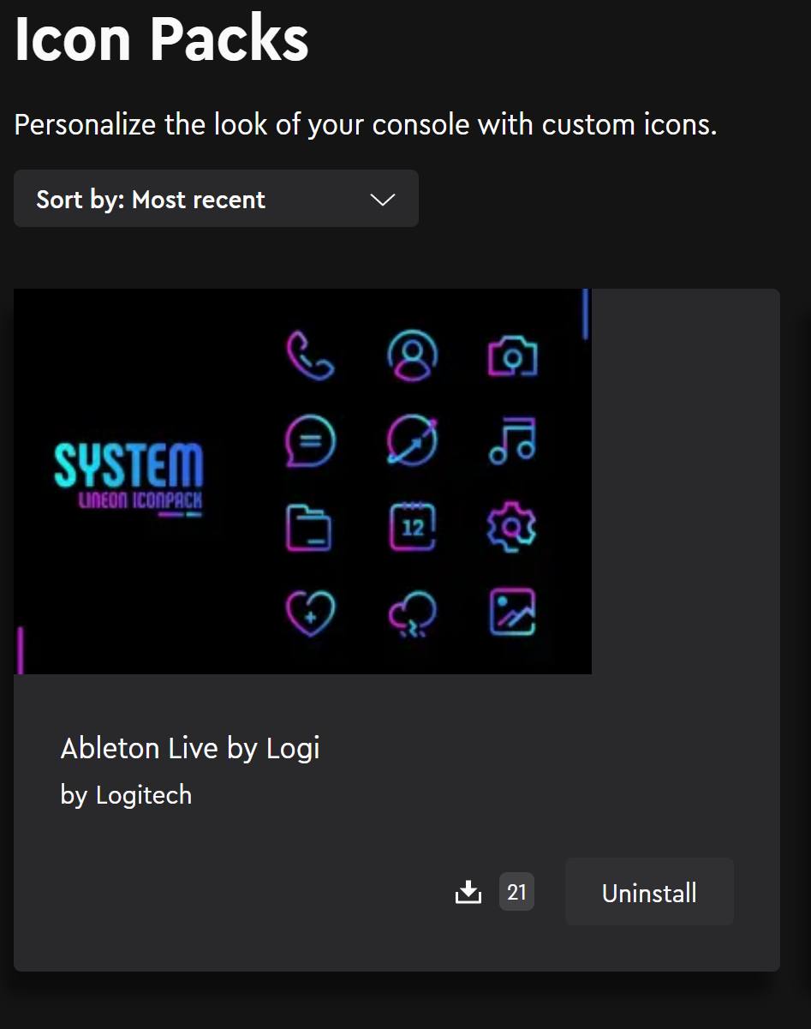Viewport: 811px width, 1029px height.
Task: Click the music note icon
Action: pyautogui.click(x=512, y=441)
